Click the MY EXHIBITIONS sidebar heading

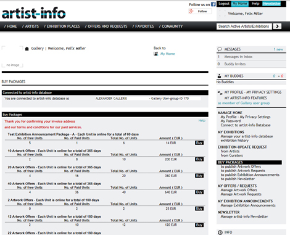[231, 132]
